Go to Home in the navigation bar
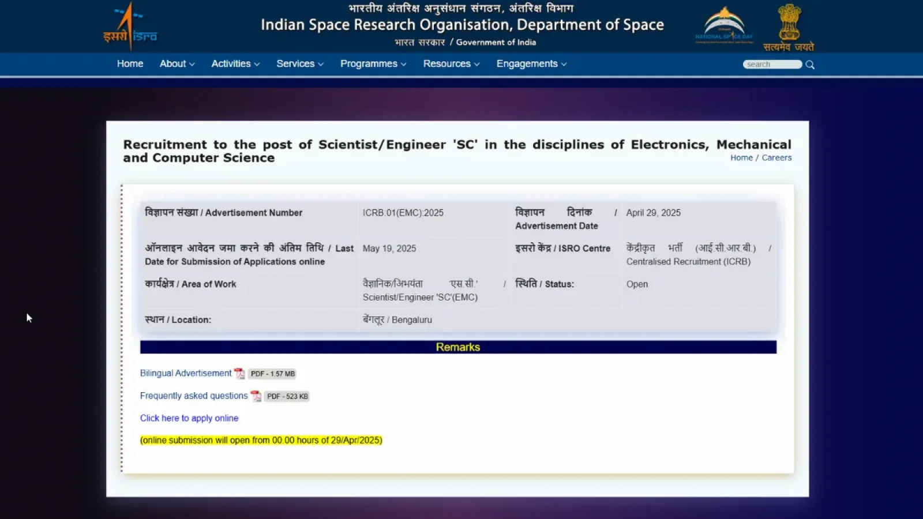Screen dimensions: 923x519 130,63
